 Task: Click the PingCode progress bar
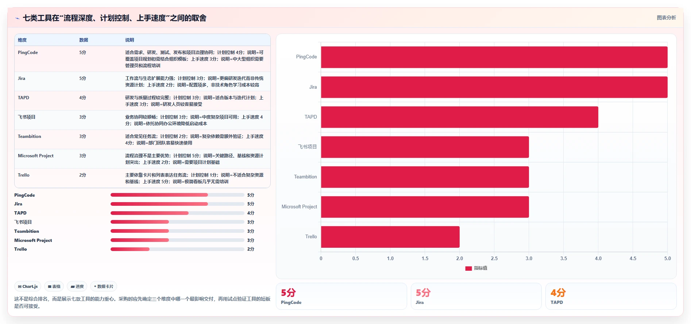pos(177,195)
